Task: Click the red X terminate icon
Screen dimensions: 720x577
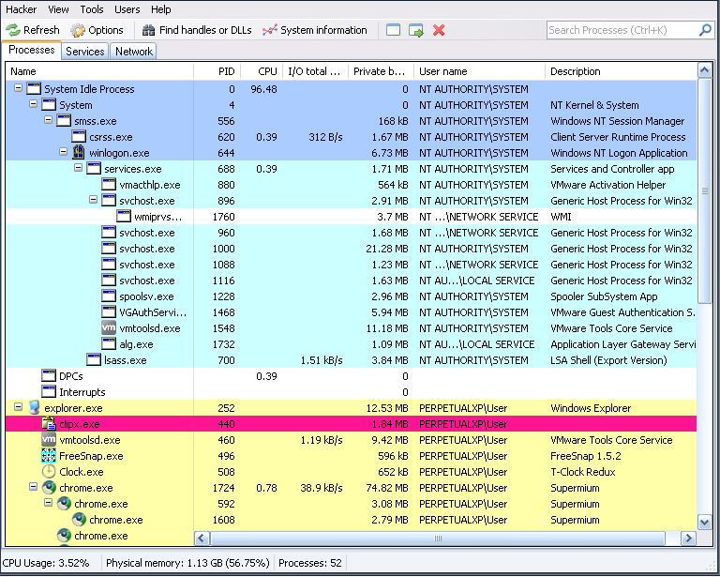Action: [x=439, y=30]
